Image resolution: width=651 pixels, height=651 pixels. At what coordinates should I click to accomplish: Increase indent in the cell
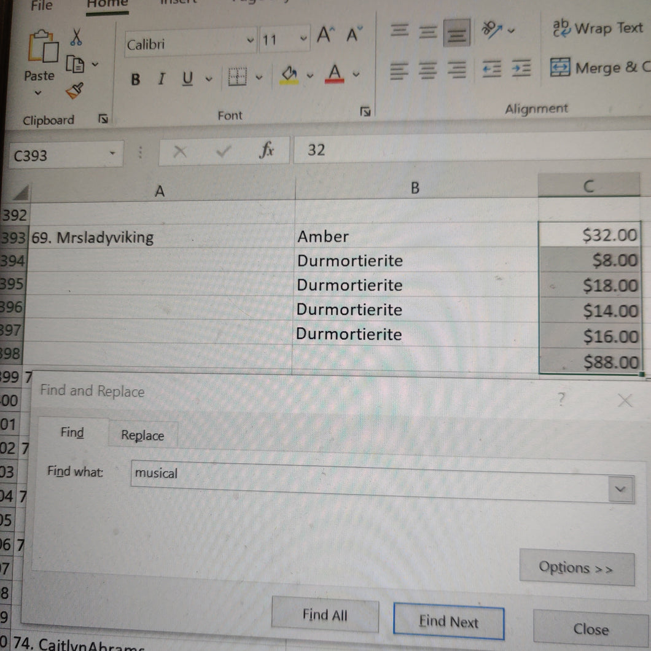tap(521, 68)
